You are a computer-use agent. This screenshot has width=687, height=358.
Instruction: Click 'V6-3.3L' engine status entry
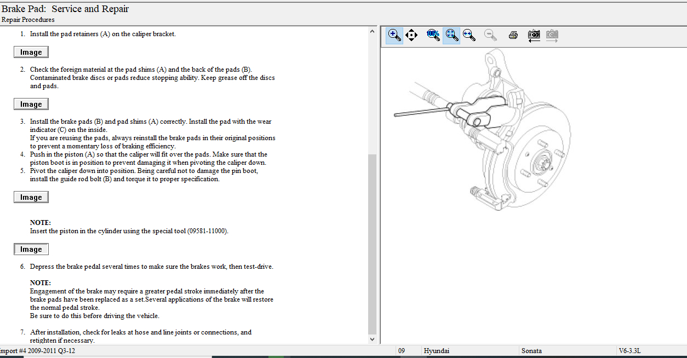coord(629,351)
